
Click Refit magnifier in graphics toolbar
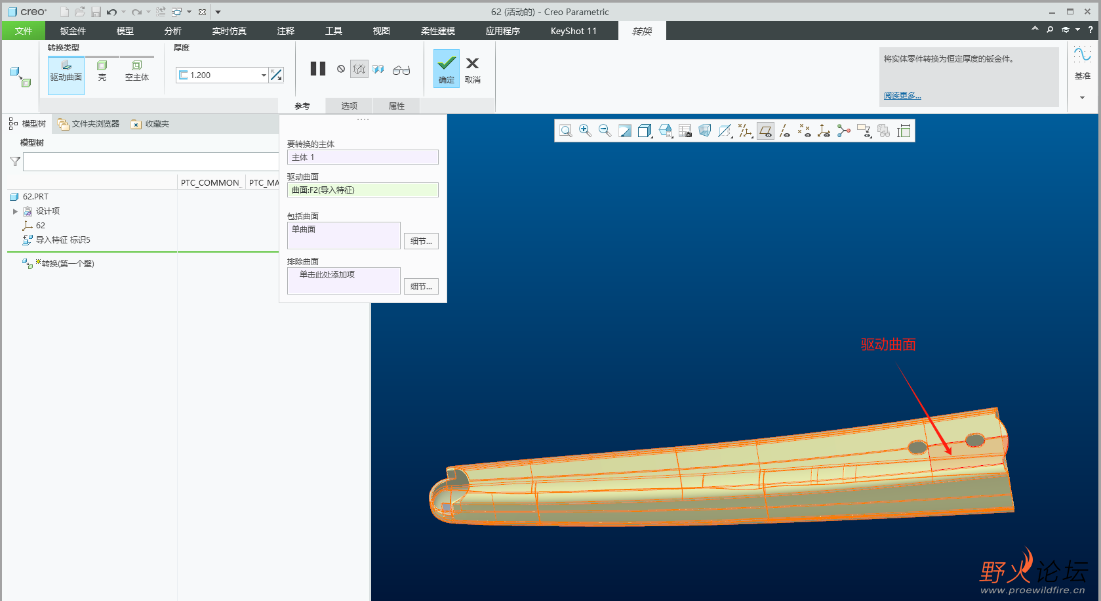565,131
